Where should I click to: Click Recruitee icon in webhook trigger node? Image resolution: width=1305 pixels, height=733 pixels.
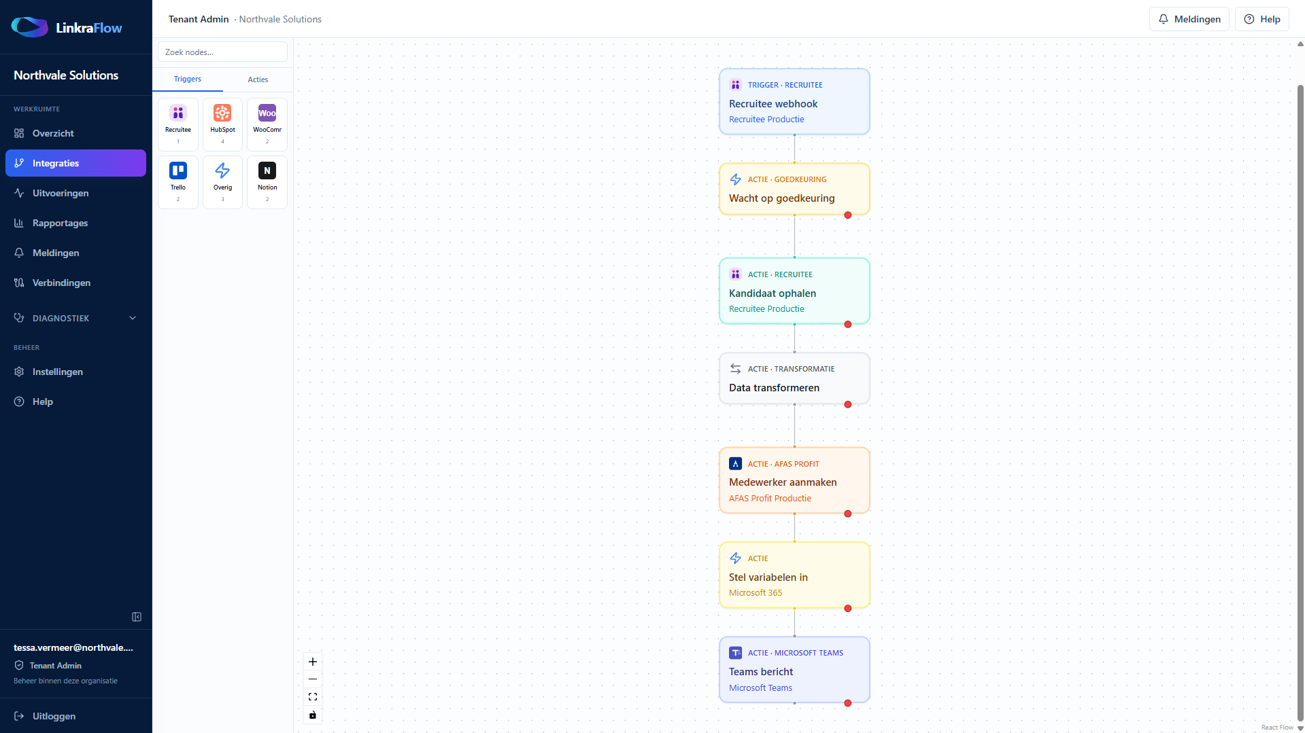click(x=735, y=85)
